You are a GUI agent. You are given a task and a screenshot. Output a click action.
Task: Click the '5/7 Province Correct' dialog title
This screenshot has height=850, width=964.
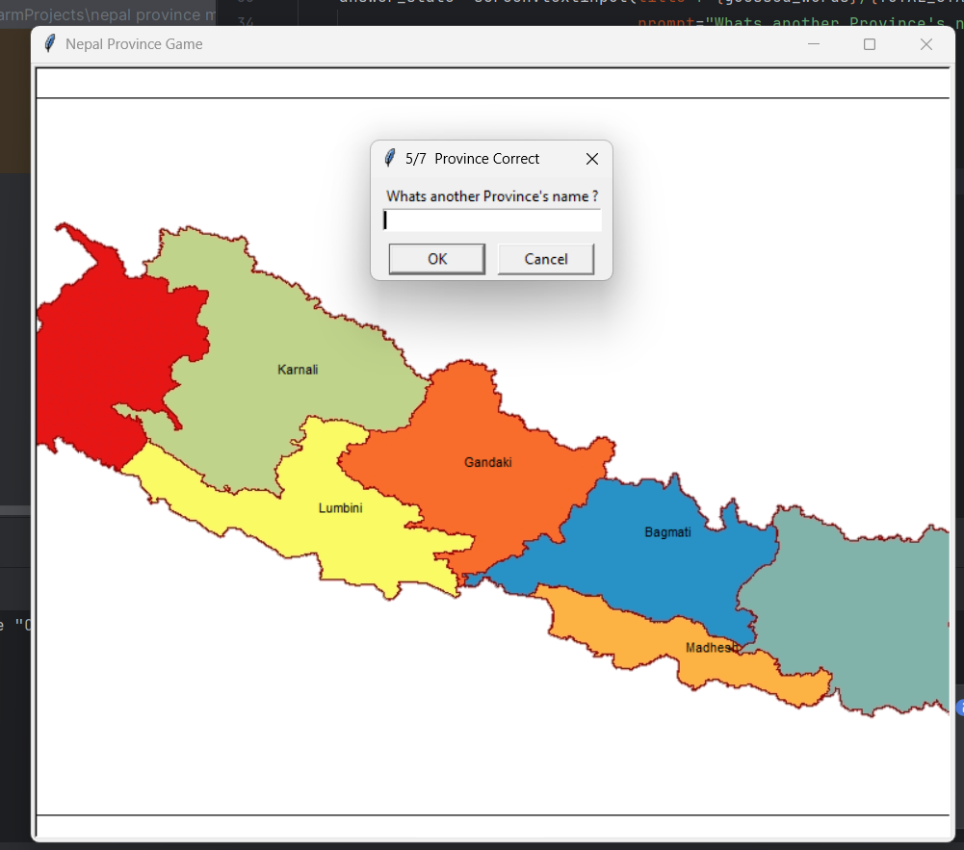click(472, 159)
